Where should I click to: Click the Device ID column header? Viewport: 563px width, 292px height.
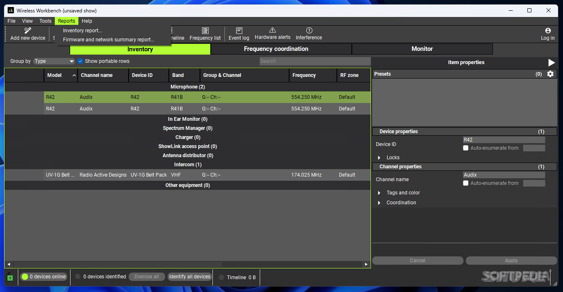pos(149,75)
